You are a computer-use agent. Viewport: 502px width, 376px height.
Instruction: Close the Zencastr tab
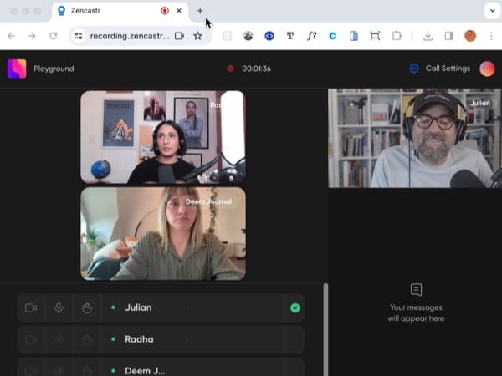pos(179,11)
